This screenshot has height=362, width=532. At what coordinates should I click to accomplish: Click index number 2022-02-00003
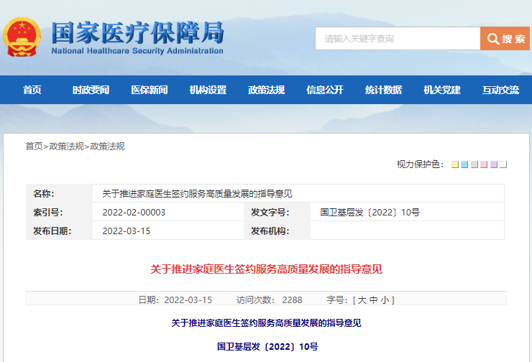134,212
